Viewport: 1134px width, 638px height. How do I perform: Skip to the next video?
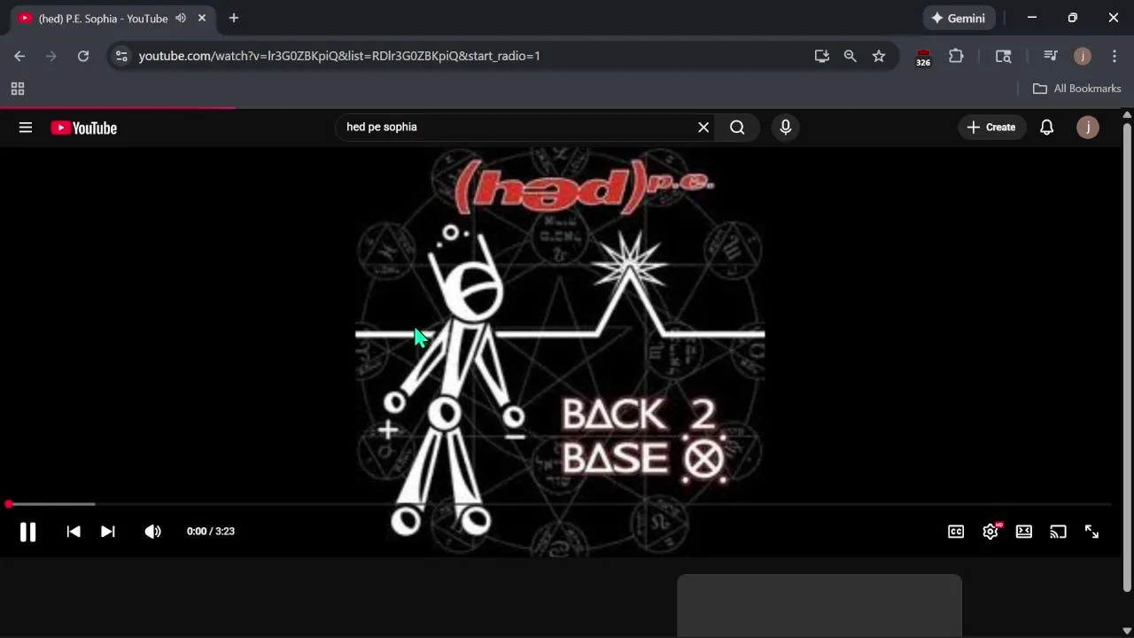tap(107, 532)
